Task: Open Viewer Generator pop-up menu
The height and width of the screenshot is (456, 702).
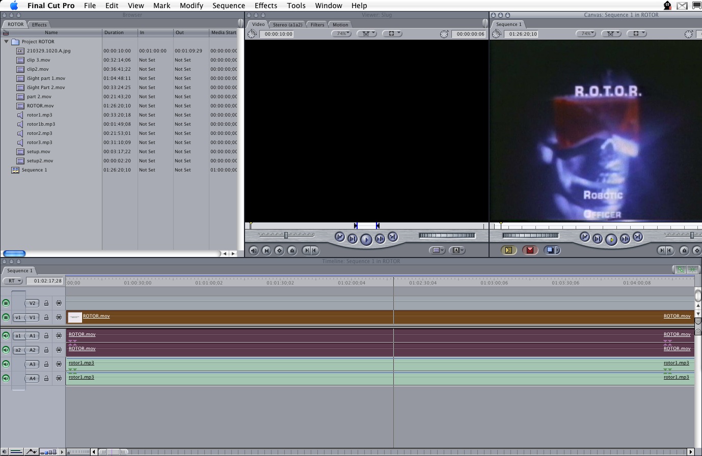Action: coord(456,250)
